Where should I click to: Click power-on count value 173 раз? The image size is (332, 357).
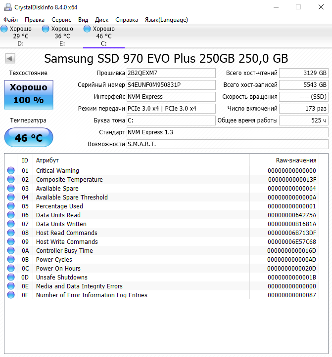[304, 109]
